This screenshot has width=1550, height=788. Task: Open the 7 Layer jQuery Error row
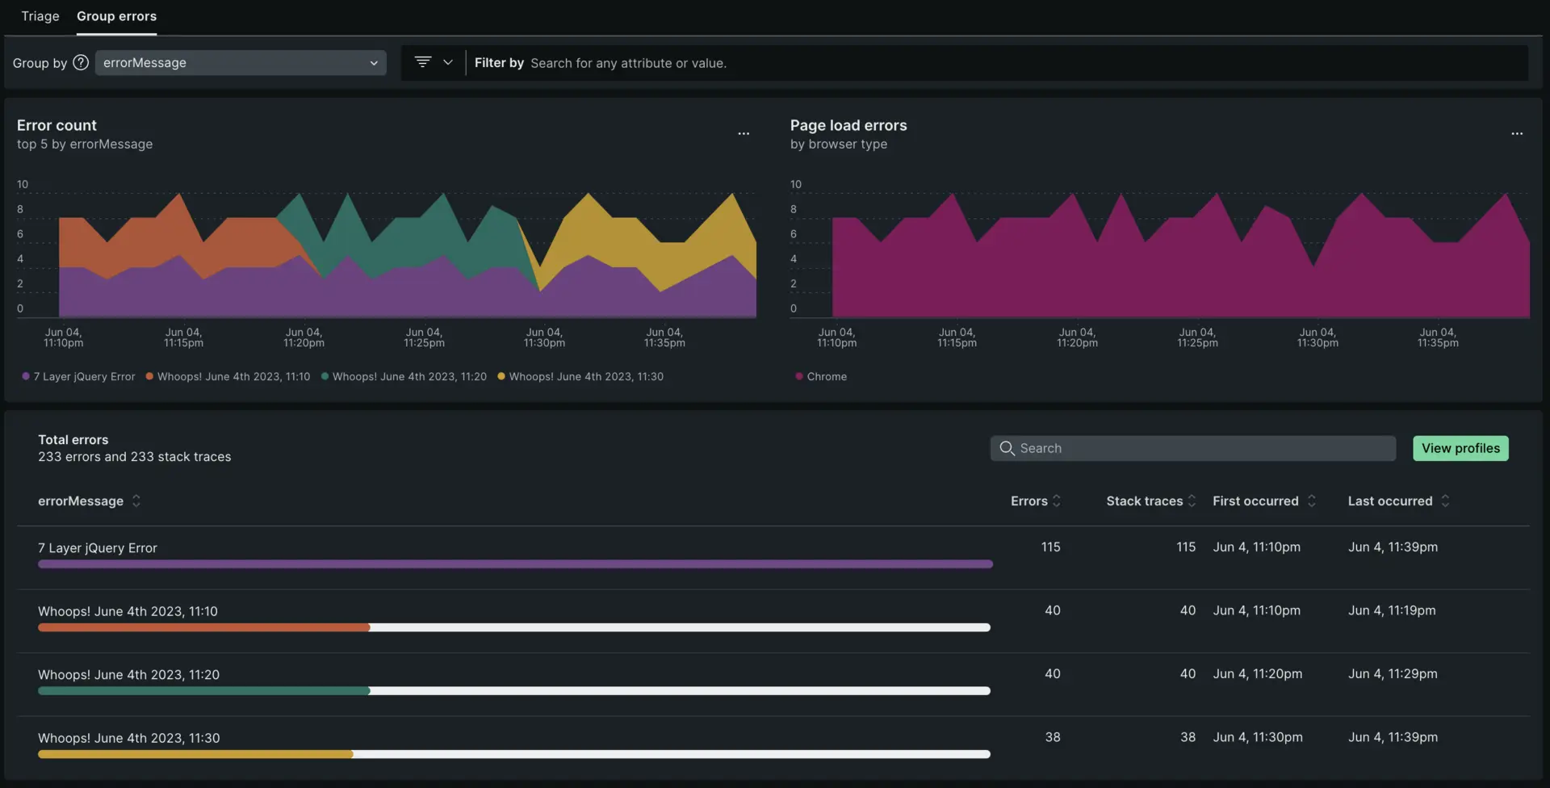click(98, 547)
